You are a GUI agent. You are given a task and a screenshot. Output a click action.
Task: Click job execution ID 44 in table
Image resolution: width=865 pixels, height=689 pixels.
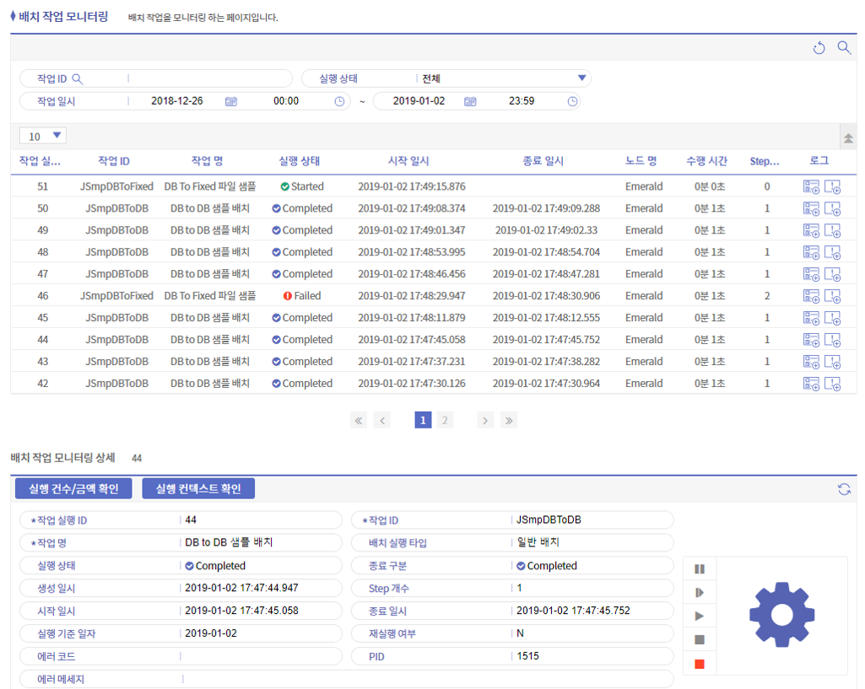click(x=42, y=340)
